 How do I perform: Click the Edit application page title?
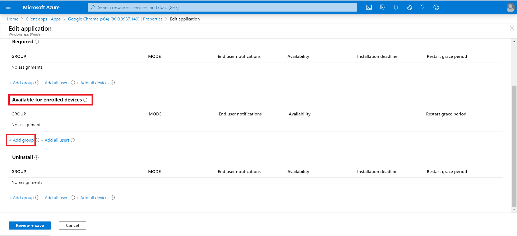tap(30, 29)
